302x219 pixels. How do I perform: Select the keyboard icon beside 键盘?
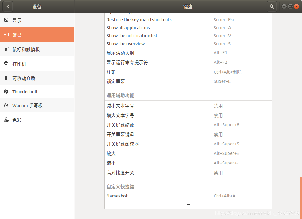coord(6,34)
